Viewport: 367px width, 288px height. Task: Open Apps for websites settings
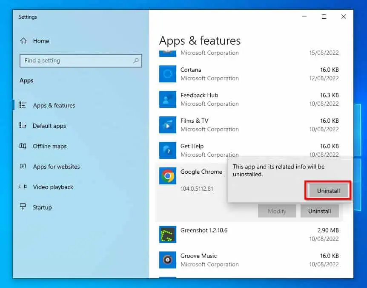pyautogui.click(x=56, y=167)
